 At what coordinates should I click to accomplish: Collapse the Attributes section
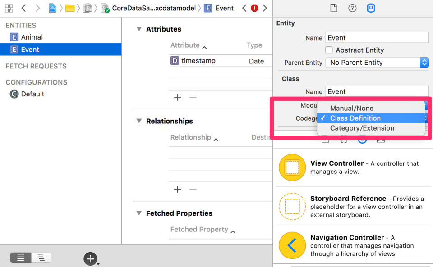click(138, 29)
